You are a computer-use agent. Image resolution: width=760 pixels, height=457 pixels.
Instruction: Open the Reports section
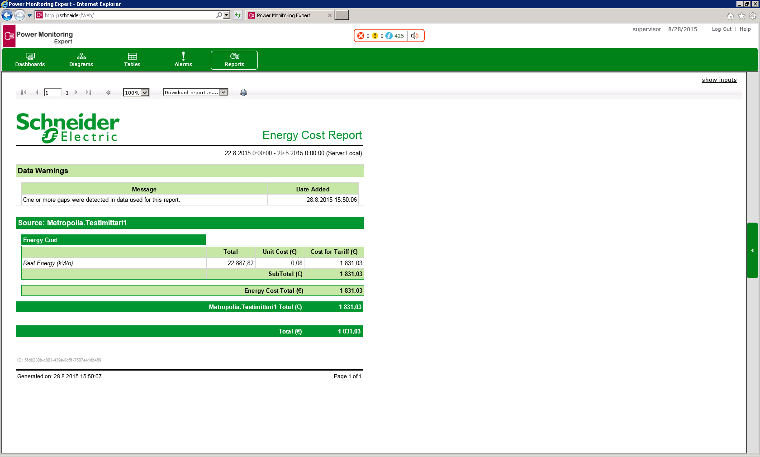click(234, 60)
